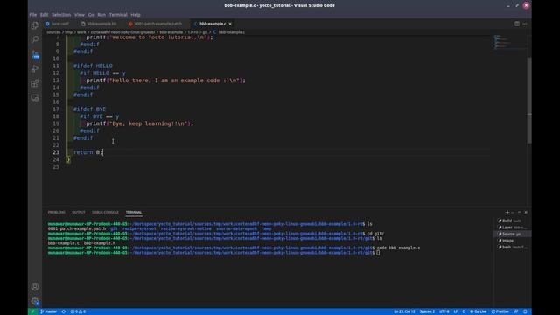Change the C language mode
Image resolution: width=560 pixels, height=315 pixels.
coord(464,311)
